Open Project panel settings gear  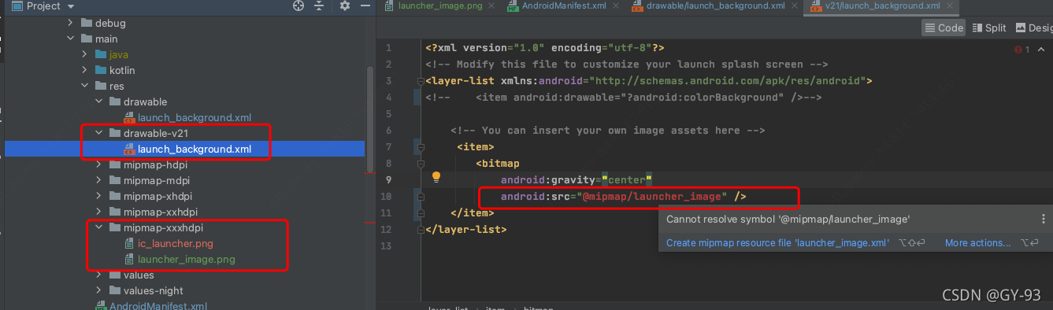[344, 6]
